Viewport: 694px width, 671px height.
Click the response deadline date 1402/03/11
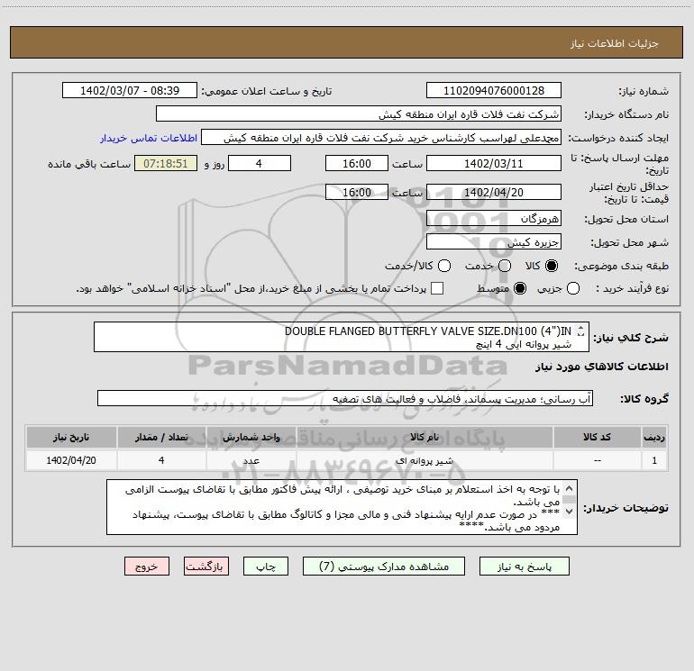pyautogui.click(x=494, y=163)
